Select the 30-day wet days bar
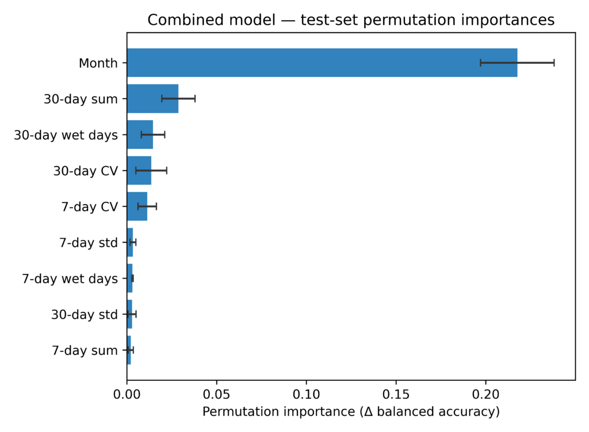This screenshot has width=589, height=432. pyautogui.click(x=140, y=134)
